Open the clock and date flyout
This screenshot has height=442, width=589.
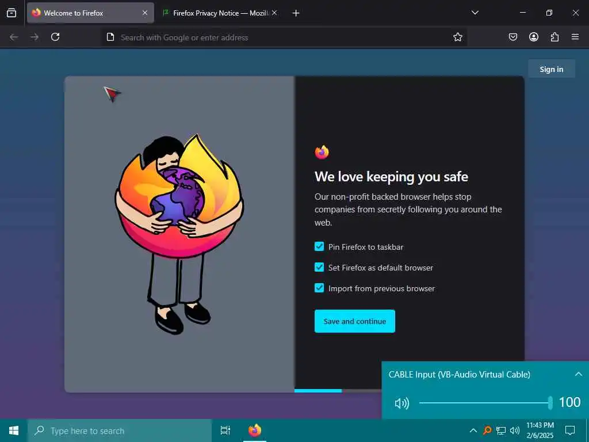tap(540, 430)
